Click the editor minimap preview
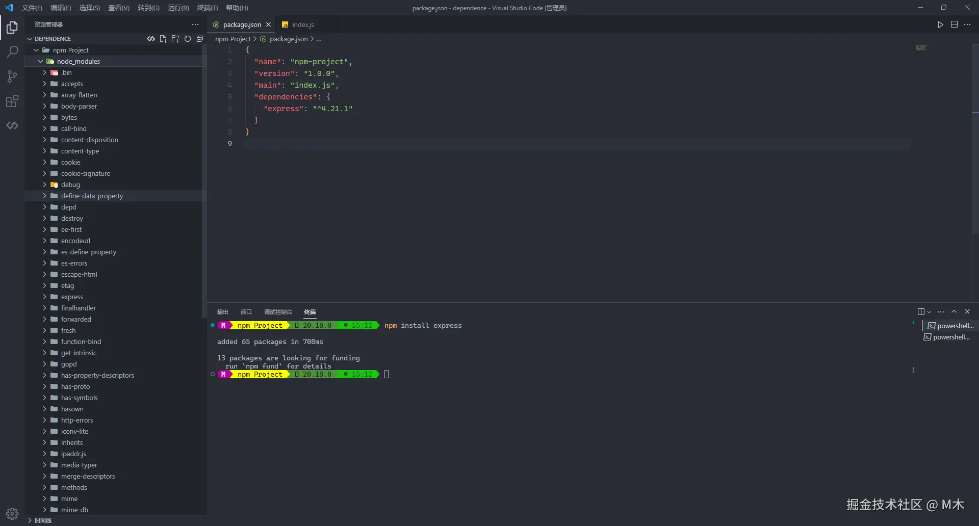The width and height of the screenshot is (979, 526). 921,48
